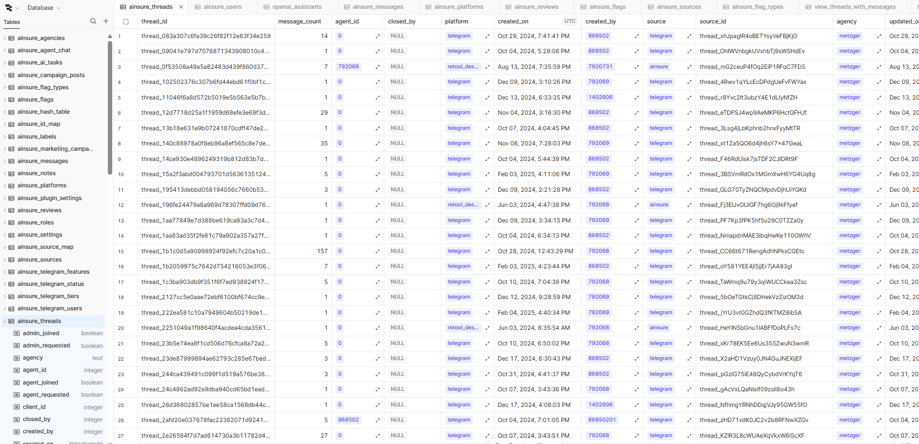Click the UTC badge in created_on header
Viewport: 919px width, 444px height.
pos(570,21)
